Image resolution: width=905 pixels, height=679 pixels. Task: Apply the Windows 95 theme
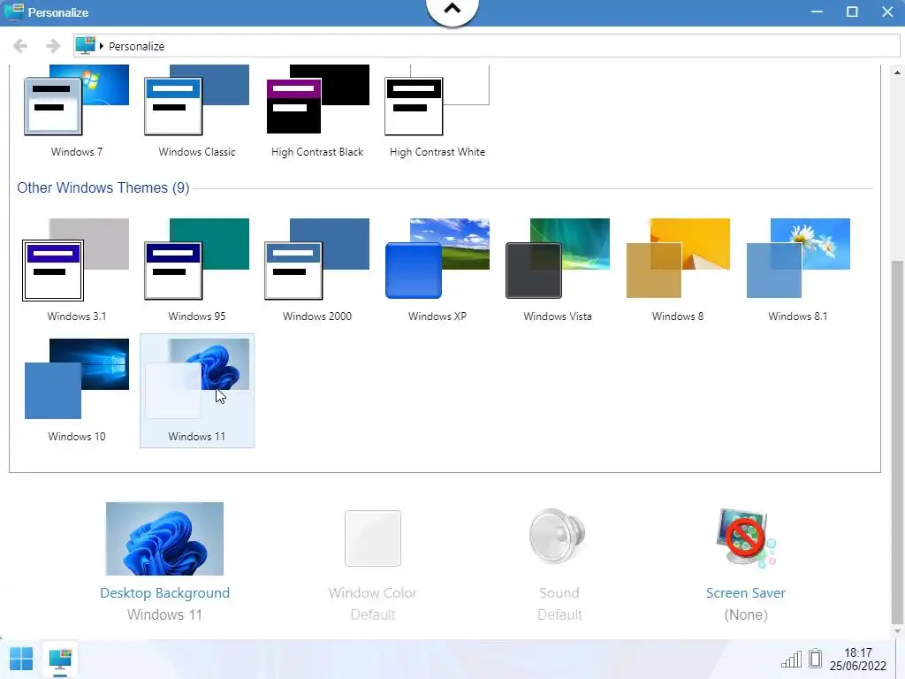pyautogui.click(x=197, y=259)
